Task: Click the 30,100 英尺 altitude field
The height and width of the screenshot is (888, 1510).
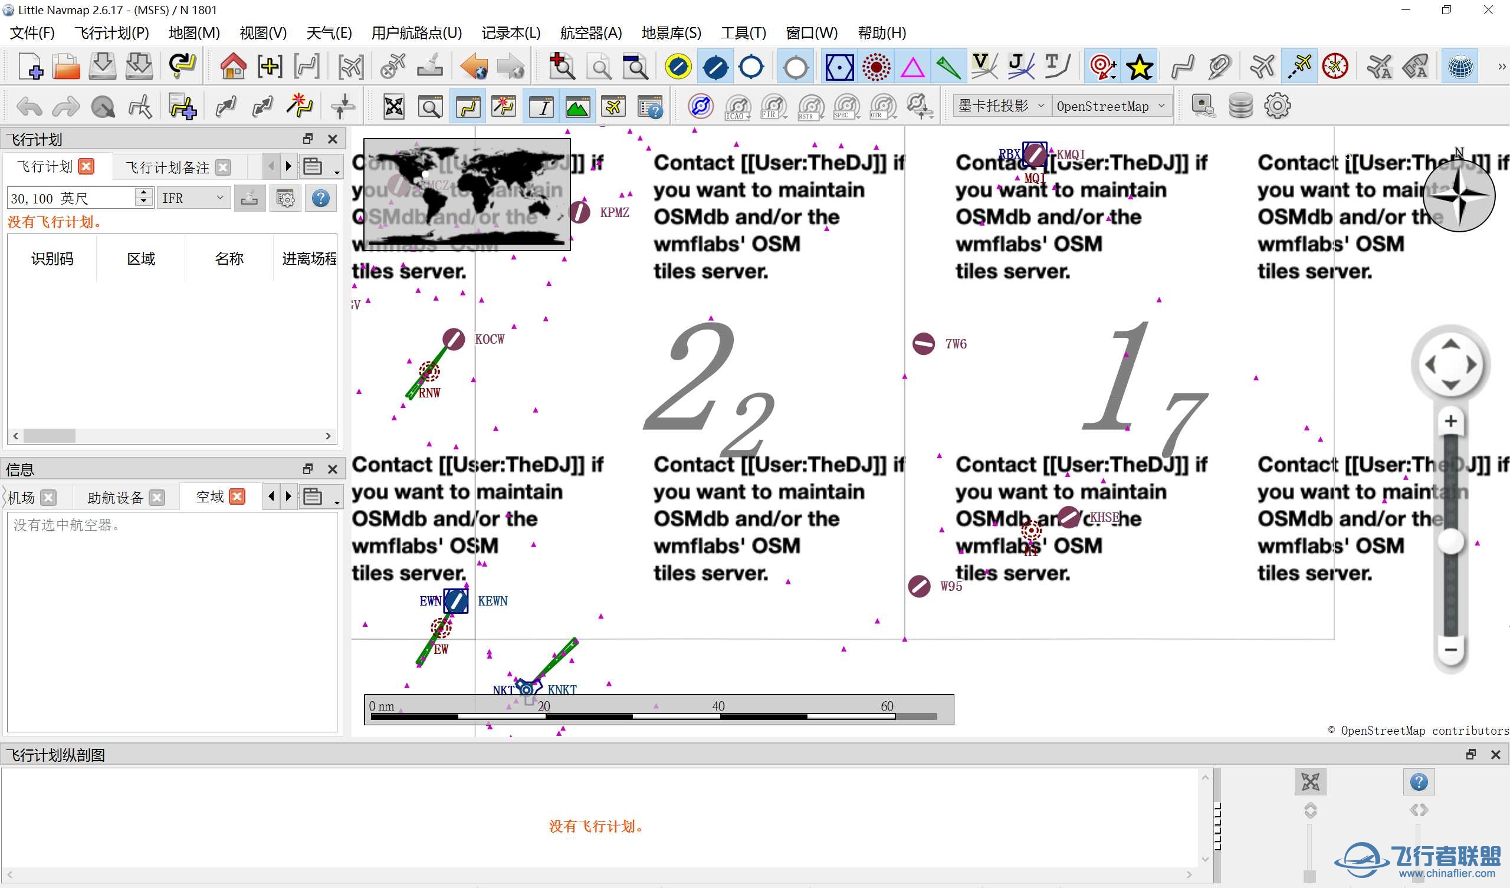Action: click(x=73, y=198)
